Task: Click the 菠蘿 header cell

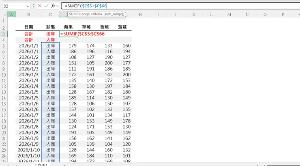Action: coord(122,27)
